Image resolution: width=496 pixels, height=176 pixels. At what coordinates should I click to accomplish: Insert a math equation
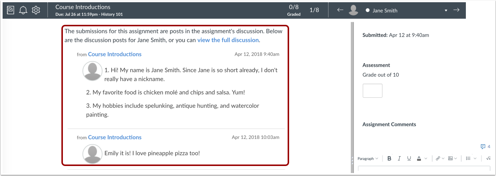pos(489,158)
